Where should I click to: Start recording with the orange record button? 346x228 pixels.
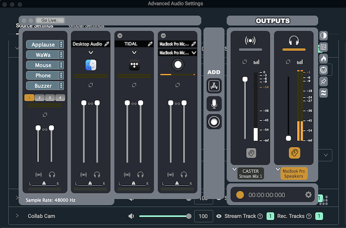[240, 195]
